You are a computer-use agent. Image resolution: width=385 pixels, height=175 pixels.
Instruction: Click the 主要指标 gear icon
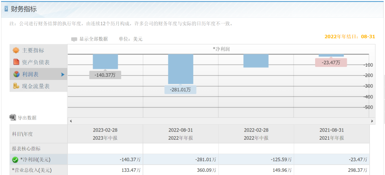tap(16, 51)
